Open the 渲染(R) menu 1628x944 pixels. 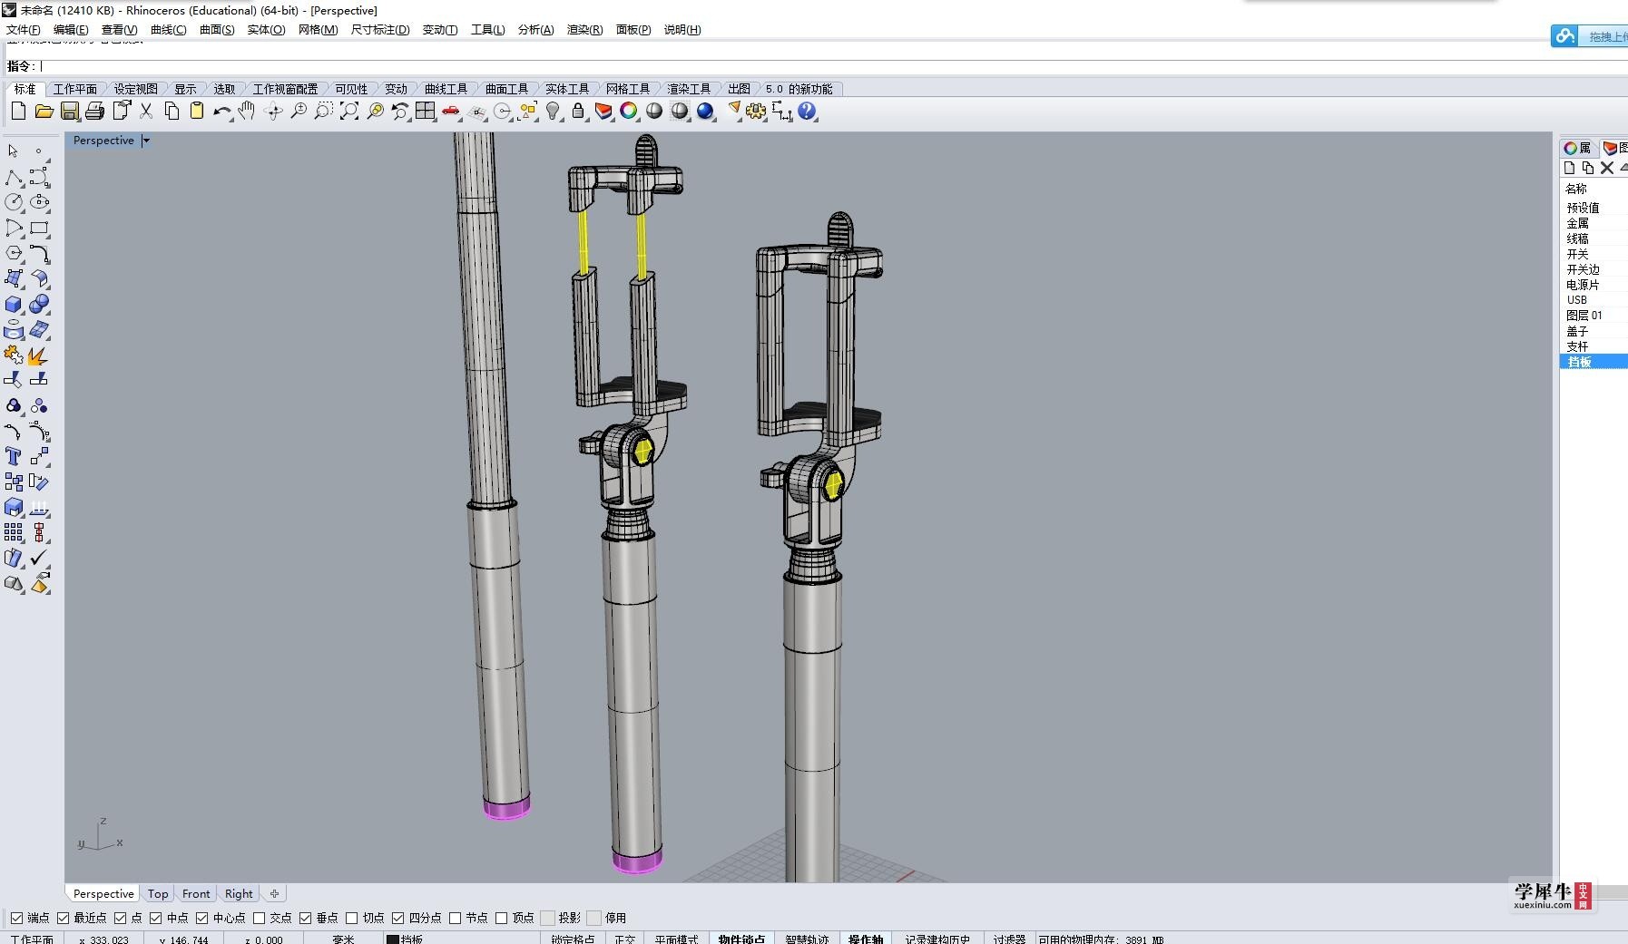(x=584, y=30)
